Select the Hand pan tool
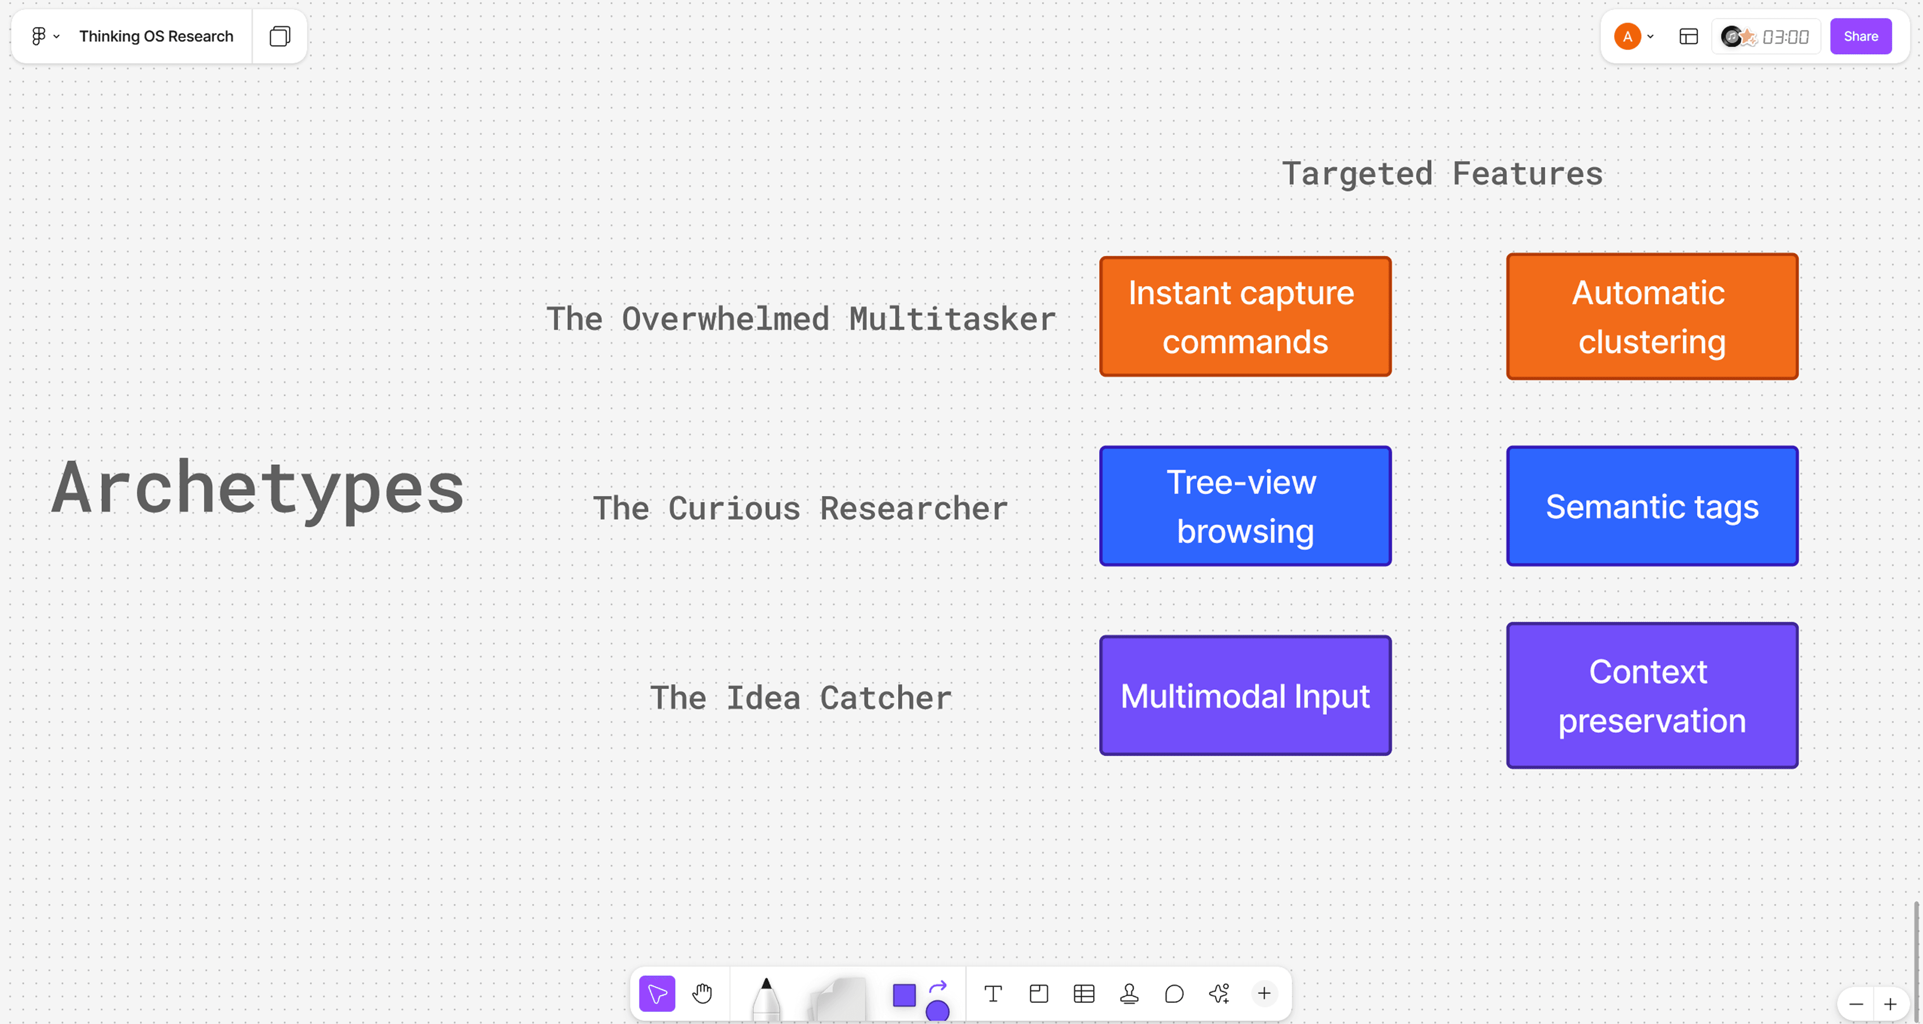This screenshot has height=1024, width=1923. click(x=702, y=993)
